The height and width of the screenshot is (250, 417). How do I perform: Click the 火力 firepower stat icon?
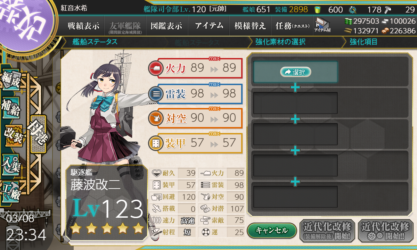[x=155, y=68]
